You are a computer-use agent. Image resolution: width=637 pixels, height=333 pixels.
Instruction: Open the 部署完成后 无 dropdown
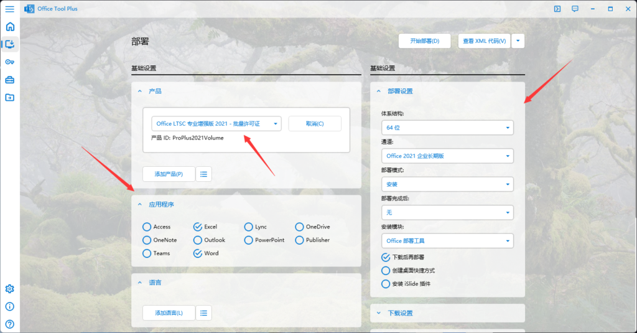(x=447, y=213)
